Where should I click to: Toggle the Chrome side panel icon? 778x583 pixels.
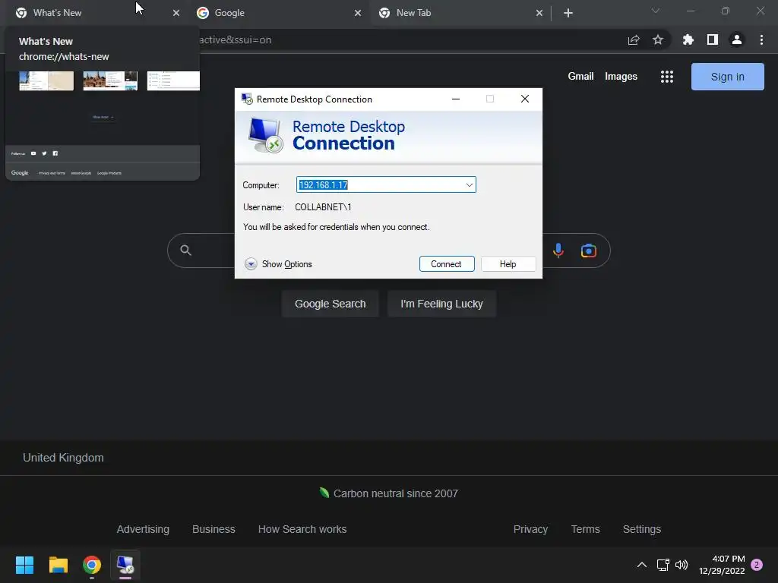(x=713, y=39)
